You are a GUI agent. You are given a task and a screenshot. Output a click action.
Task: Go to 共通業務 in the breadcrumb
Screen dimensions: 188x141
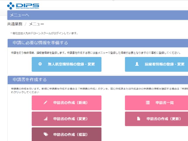tap(15, 24)
